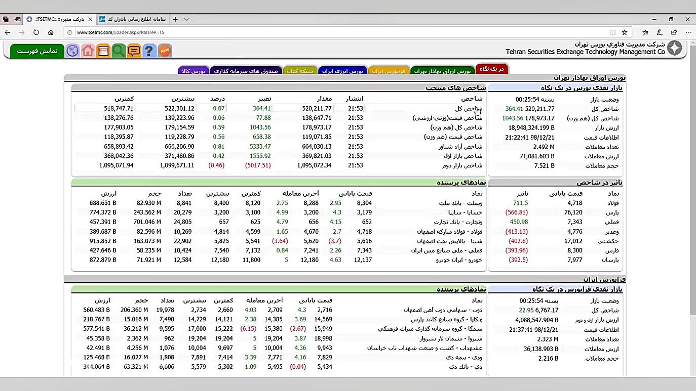Open فملی - ملی صنایع مس ایران symbol
696x391 pixels.
(447, 250)
